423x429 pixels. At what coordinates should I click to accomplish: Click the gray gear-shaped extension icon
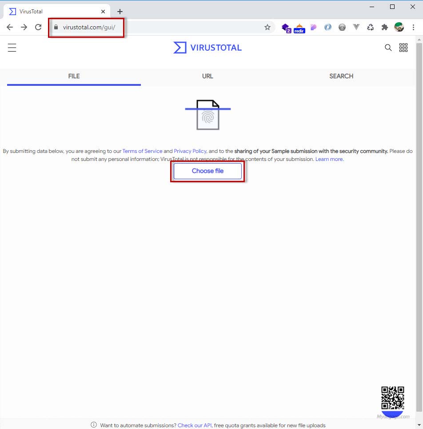342,27
